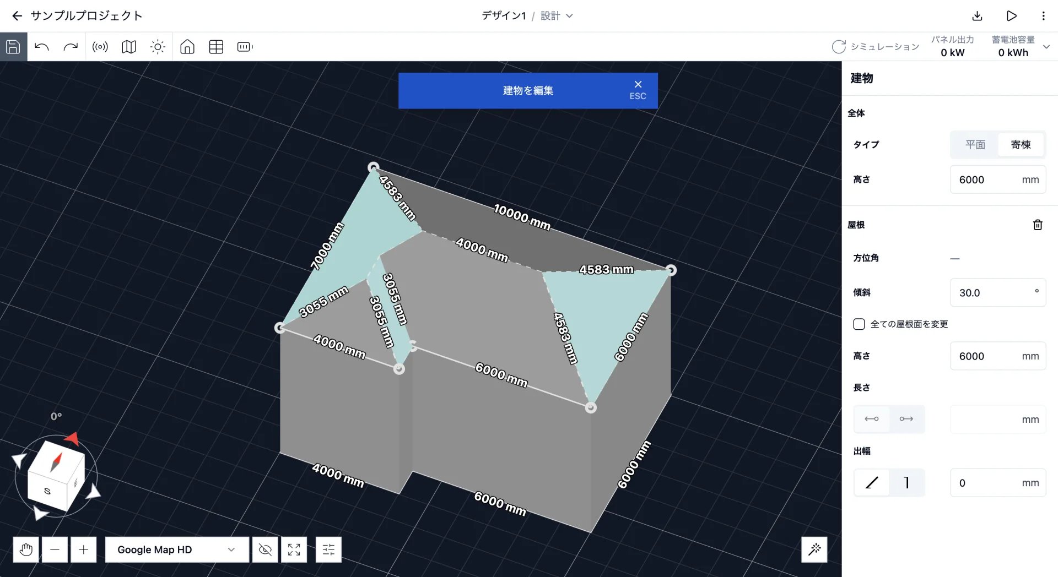Go back with the arrow beside サンプルプロジェクト
This screenshot has height=577, width=1058.
[x=17, y=16]
